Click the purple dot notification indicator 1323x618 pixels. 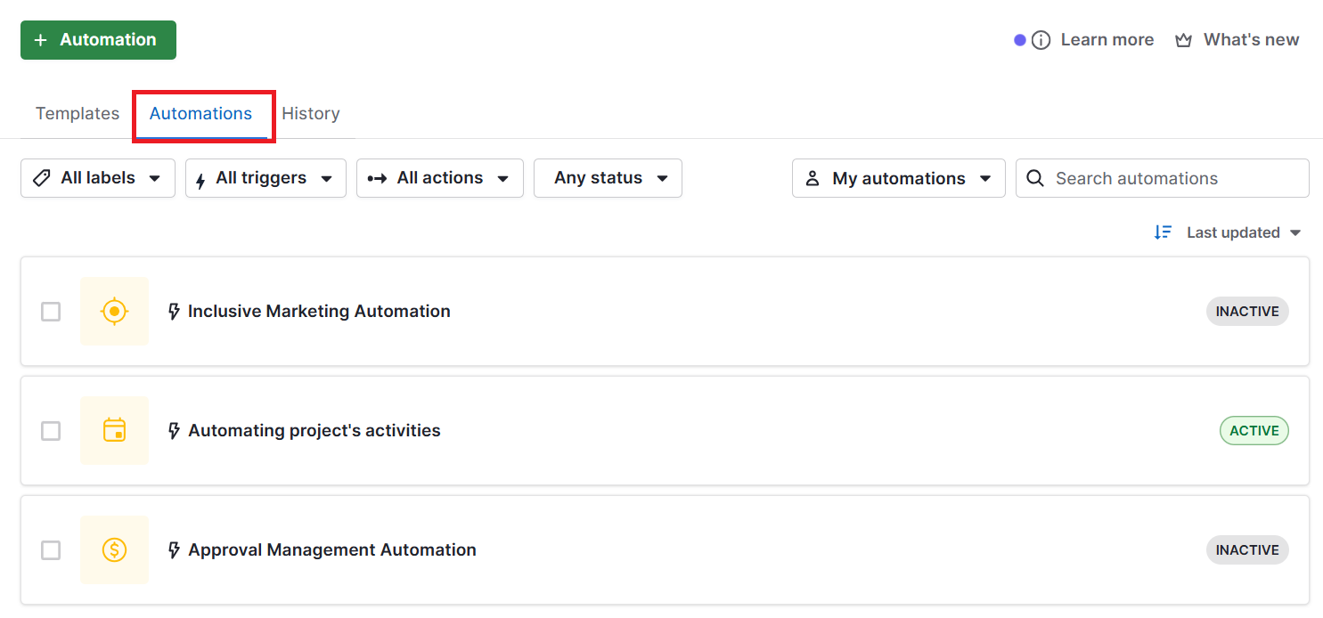(x=1020, y=40)
